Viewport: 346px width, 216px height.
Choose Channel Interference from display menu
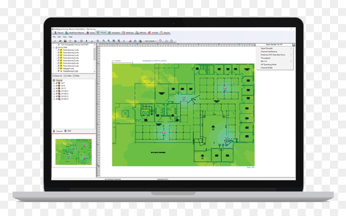(275, 51)
